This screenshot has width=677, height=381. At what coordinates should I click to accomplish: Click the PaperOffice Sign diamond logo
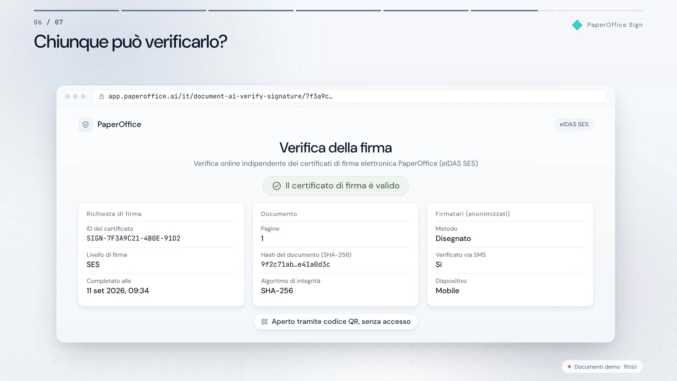coord(577,25)
